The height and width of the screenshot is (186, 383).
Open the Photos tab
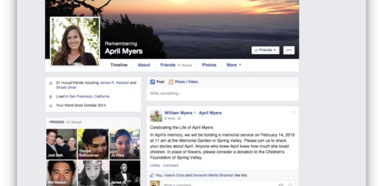point(209,65)
